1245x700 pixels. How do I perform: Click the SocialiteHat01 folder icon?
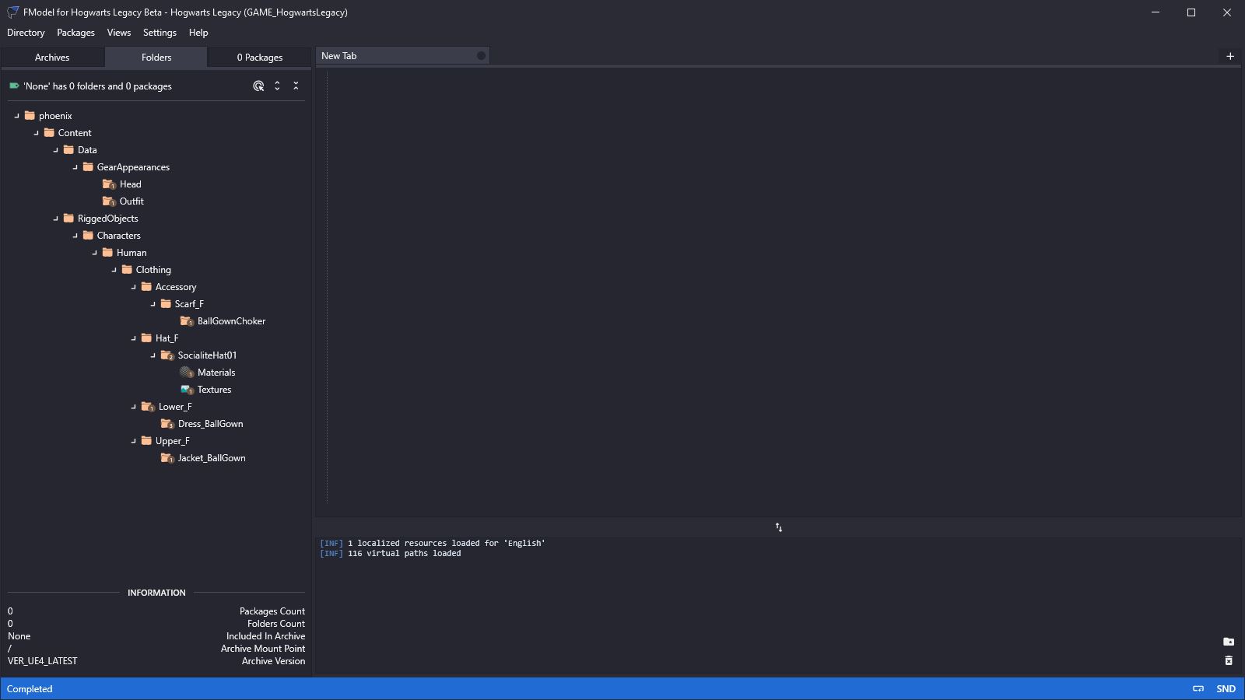tap(167, 355)
